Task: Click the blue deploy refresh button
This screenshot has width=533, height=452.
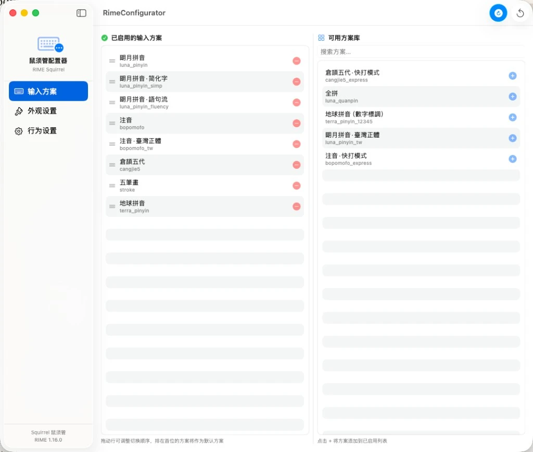Action: [498, 13]
